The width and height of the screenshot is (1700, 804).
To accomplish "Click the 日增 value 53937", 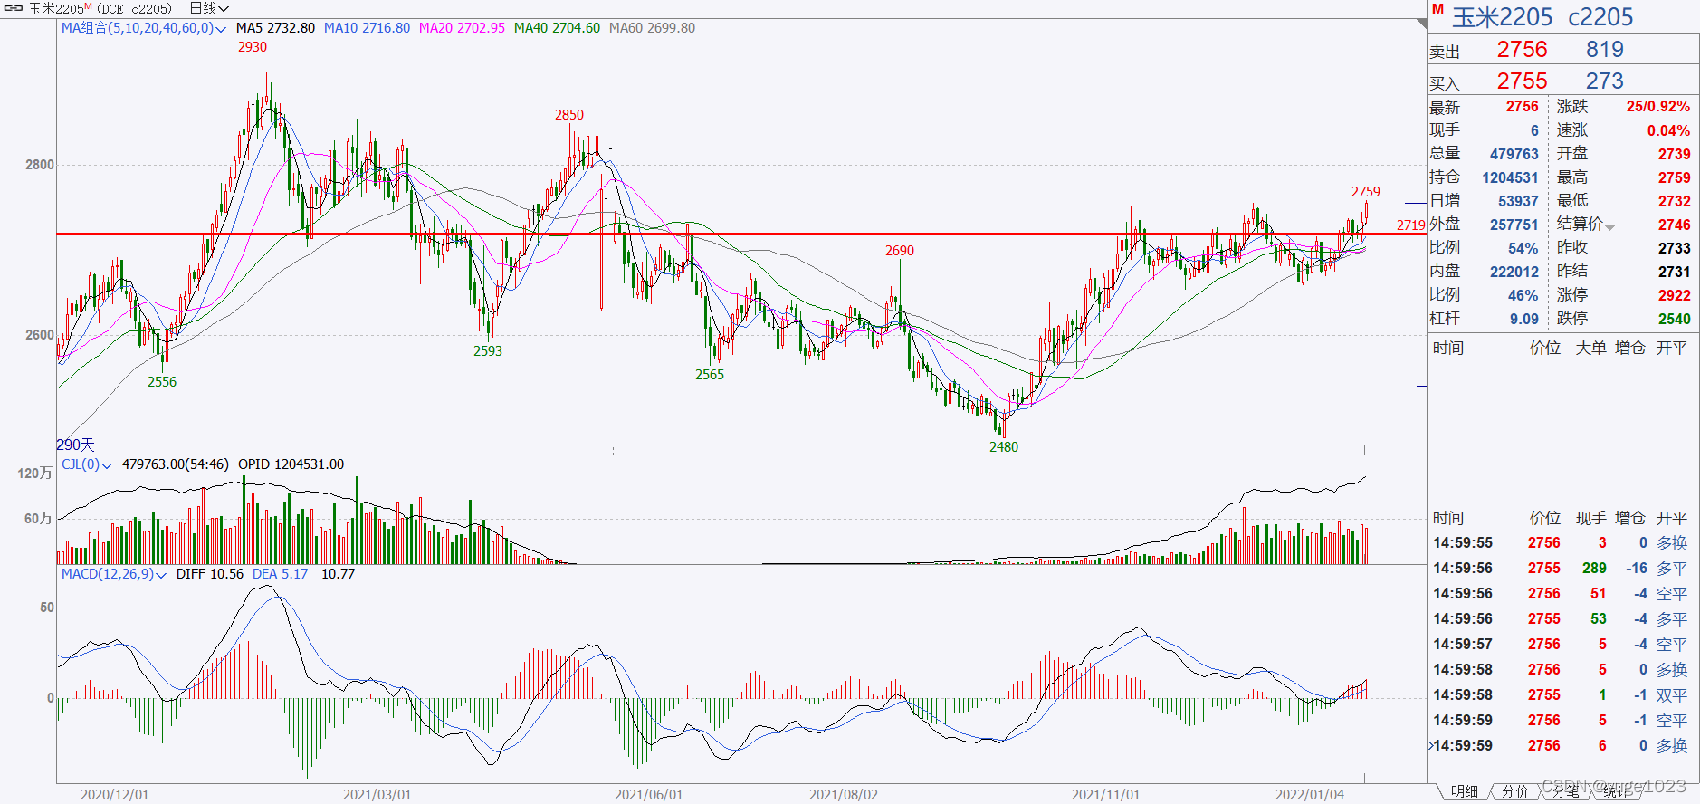I will click(x=1518, y=202).
